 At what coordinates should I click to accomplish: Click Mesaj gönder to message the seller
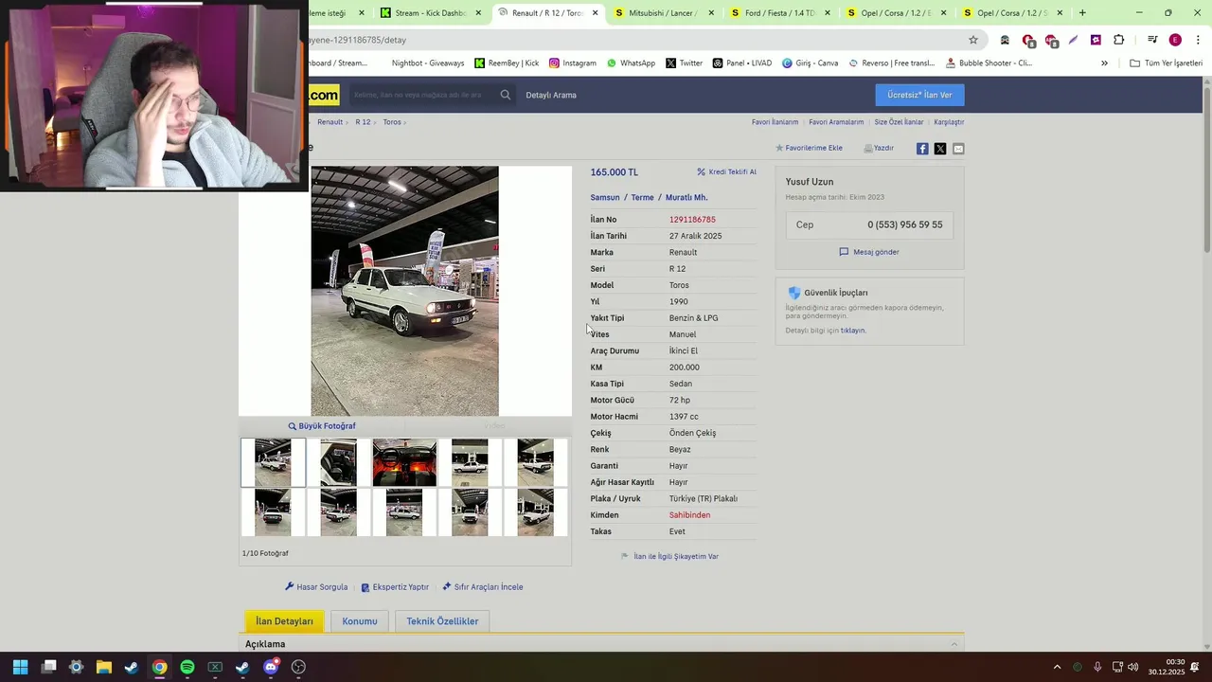(x=869, y=252)
